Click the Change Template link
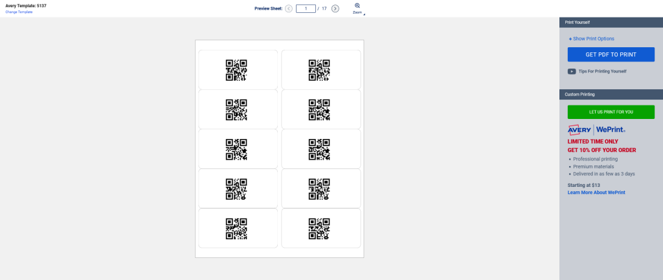The image size is (663, 280). coord(19,12)
